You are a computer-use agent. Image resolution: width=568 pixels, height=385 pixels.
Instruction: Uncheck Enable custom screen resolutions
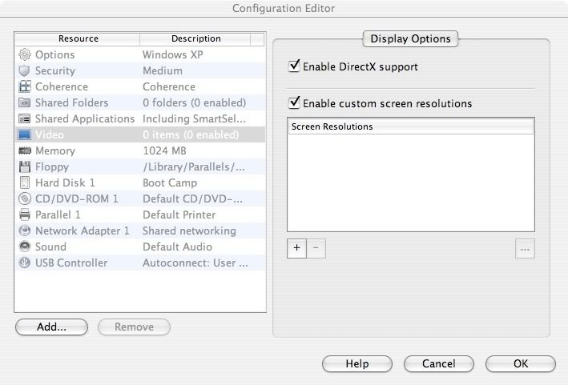pos(294,102)
